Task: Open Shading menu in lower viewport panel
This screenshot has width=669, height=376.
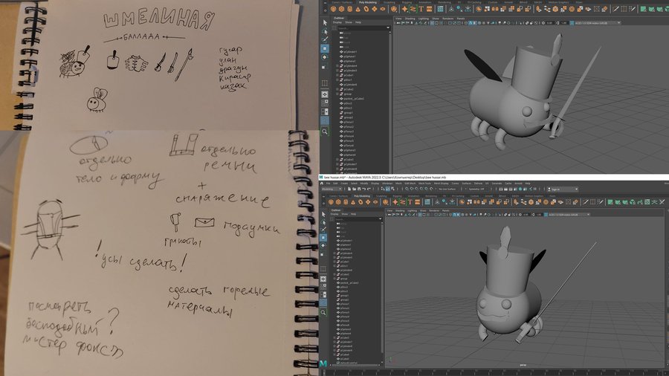Action: tap(400, 210)
